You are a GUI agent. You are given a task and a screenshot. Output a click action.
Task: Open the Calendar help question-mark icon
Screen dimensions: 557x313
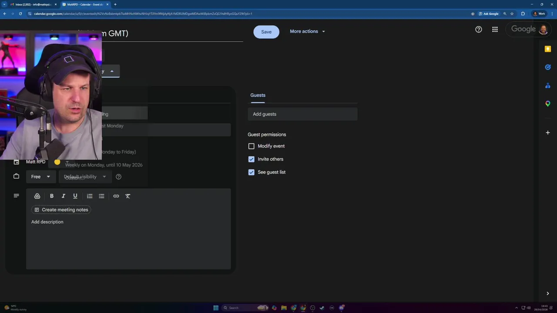(x=479, y=30)
